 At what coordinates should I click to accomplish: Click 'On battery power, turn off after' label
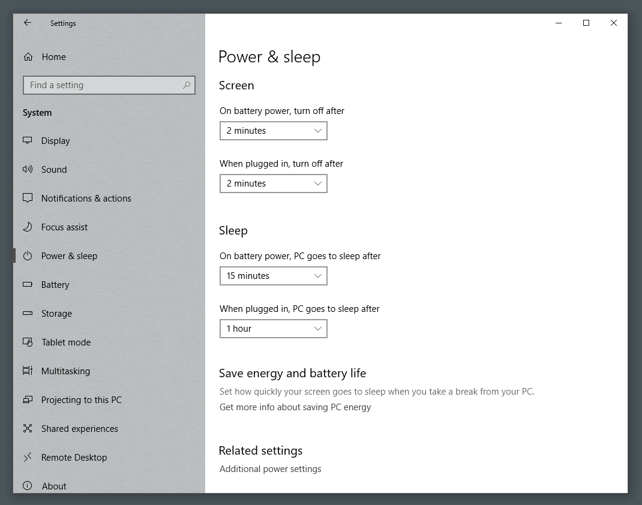point(281,111)
